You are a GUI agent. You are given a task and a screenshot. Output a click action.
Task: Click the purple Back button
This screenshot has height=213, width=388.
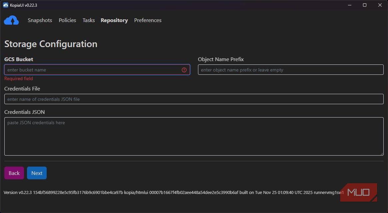tap(14, 173)
